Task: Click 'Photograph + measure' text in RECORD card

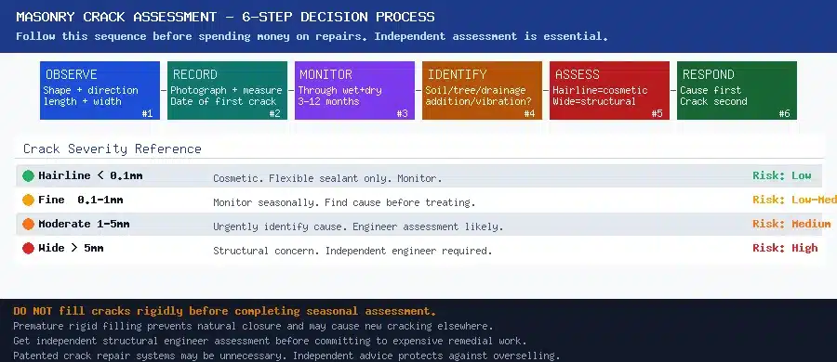Action: pos(226,90)
